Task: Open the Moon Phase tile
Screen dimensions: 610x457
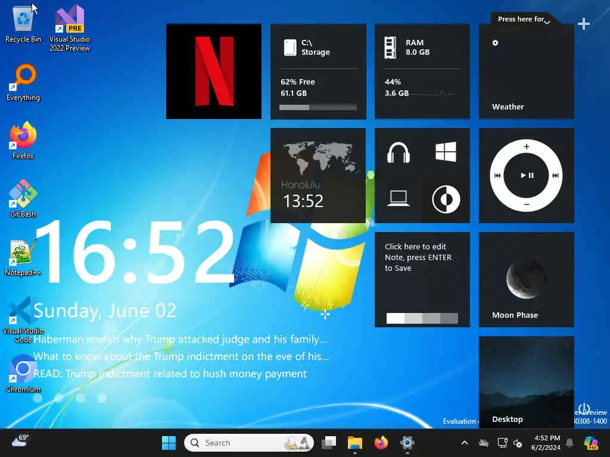Action: point(527,280)
